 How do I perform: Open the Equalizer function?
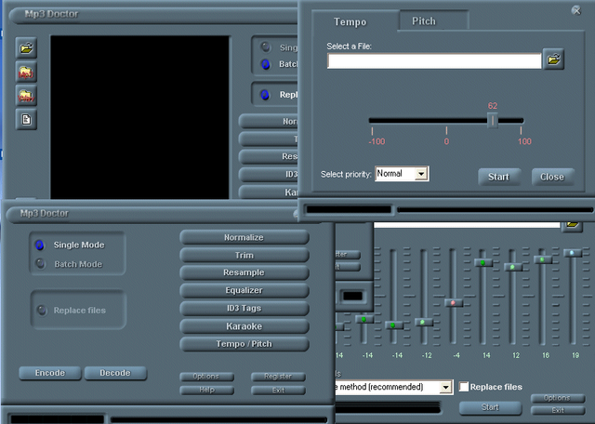point(244,290)
